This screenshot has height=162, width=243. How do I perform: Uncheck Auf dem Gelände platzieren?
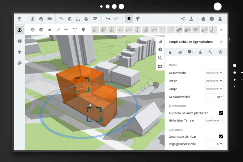(221, 113)
